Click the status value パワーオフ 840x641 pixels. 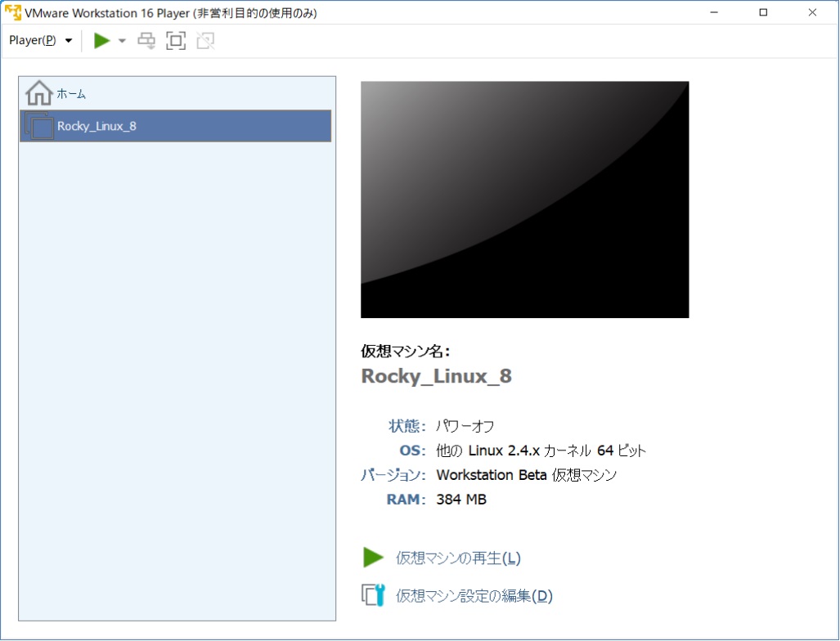click(x=465, y=426)
